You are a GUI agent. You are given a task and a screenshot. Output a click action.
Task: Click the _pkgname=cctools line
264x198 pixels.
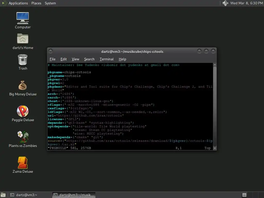[64, 76]
